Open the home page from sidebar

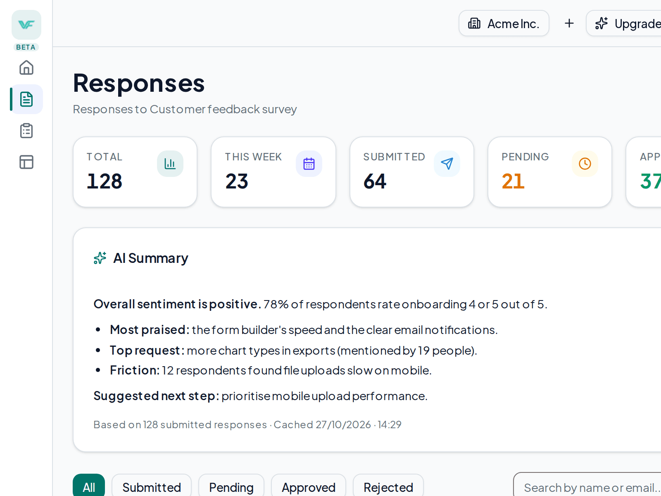[x=26, y=68]
